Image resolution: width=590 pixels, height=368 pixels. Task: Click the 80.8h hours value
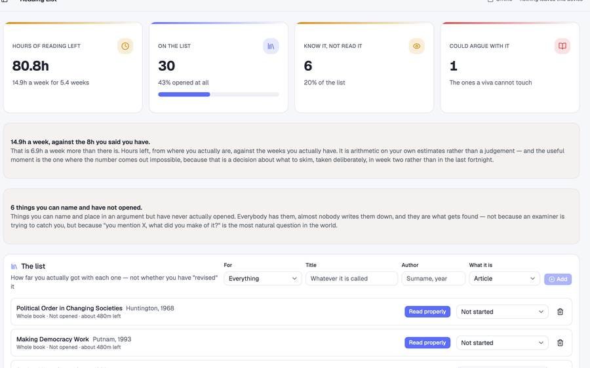[30, 65]
